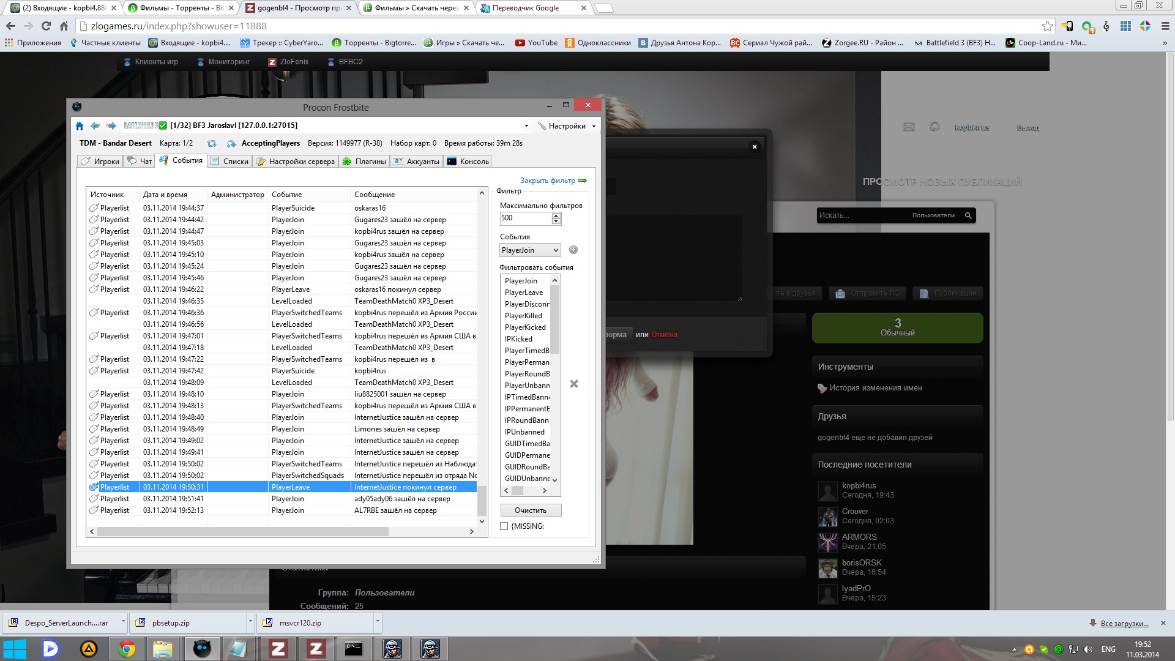Click Закрыть фильтр link
Viewport: 1175px width, 661px height.
(x=548, y=181)
